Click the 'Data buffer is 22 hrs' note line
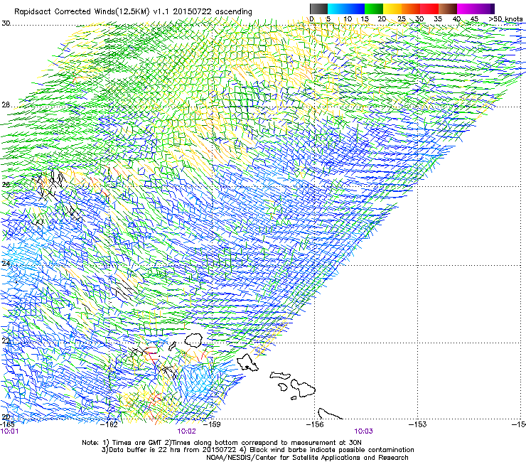 (257, 450)
